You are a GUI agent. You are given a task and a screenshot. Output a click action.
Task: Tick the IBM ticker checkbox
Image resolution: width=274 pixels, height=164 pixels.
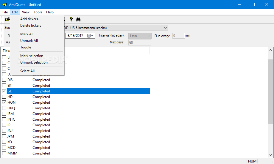(x=4, y=113)
